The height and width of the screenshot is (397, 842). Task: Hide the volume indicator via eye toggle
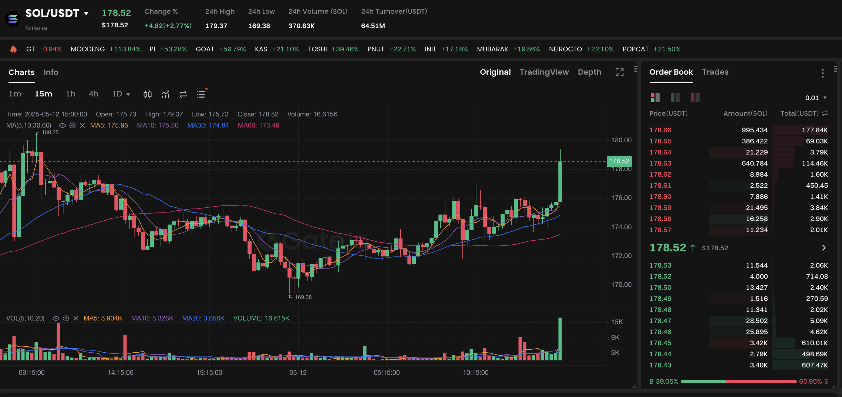[x=56, y=318]
